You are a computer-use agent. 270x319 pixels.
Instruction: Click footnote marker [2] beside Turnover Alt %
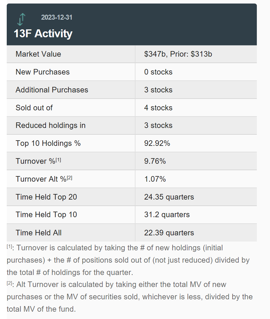tap(69, 178)
